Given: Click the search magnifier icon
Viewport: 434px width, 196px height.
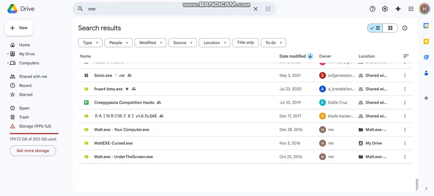Looking at the screenshot, I should pyautogui.click(x=80, y=9).
